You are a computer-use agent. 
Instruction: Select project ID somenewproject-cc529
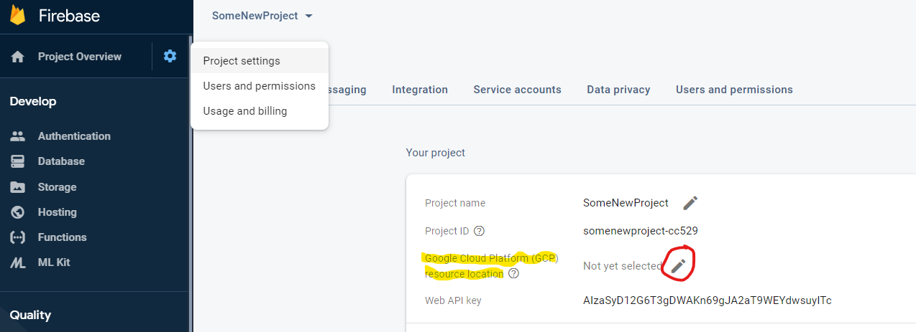click(x=641, y=231)
